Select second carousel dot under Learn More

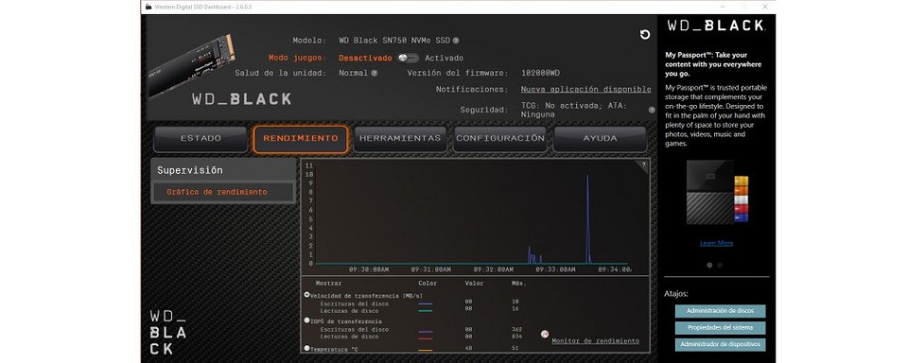tap(720, 265)
